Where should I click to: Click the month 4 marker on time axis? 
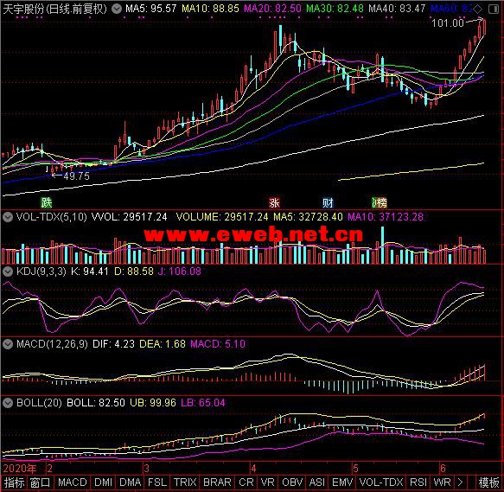click(253, 469)
